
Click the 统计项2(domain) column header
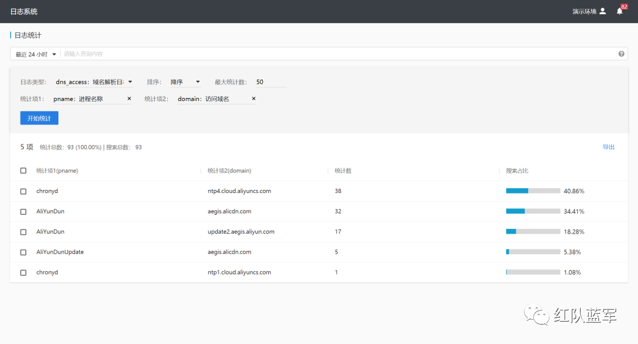pyautogui.click(x=229, y=171)
